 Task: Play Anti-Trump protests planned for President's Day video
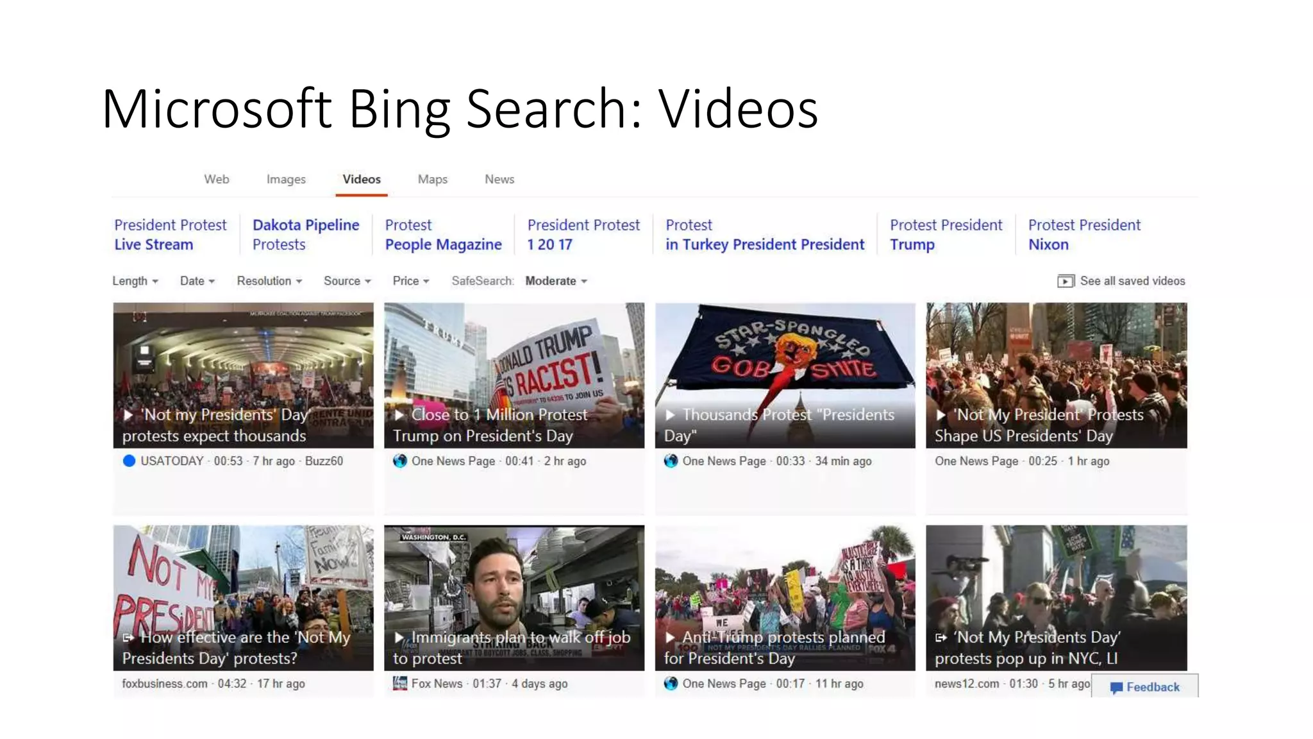(785, 598)
